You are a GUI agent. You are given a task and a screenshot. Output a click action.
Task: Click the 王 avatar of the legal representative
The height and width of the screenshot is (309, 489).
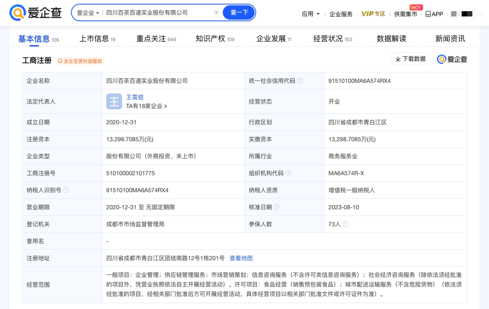pos(114,102)
